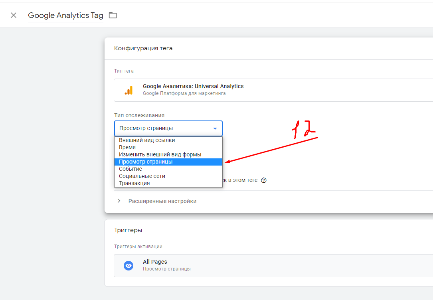Click the Google Analytics bar chart icon
The height and width of the screenshot is (300, 433).
(129, 90)
